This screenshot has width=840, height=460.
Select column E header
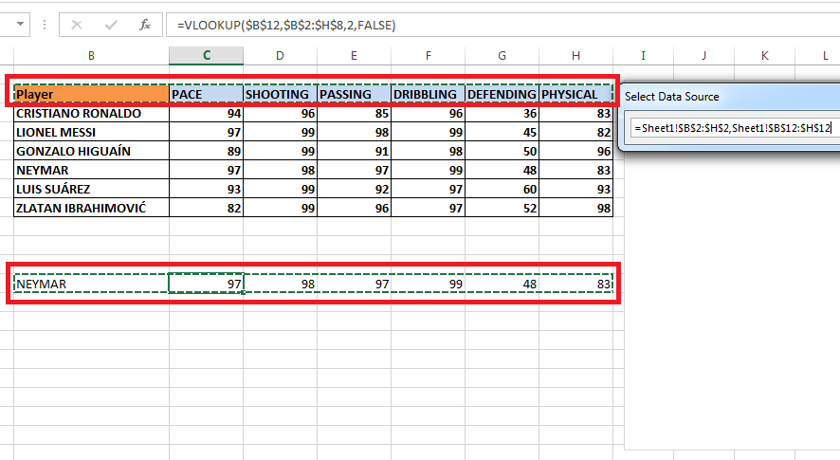point(354,56)
